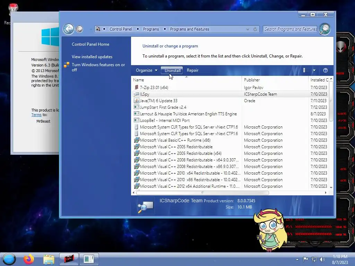
Task: Click Programs breadcrumb segment
Action: click(151, 29)
